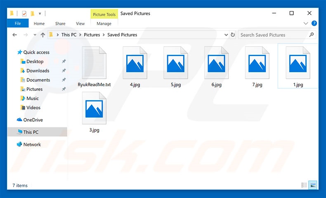Select the 3.jpg image file icon
Image resolution: width=326 pixels, height=198 pixels.
click(94, 108)
